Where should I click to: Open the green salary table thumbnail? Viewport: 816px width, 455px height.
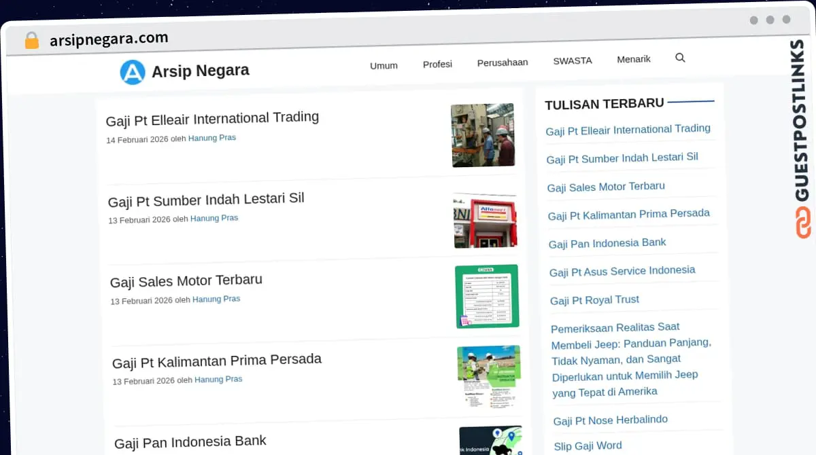coord(487,296)
